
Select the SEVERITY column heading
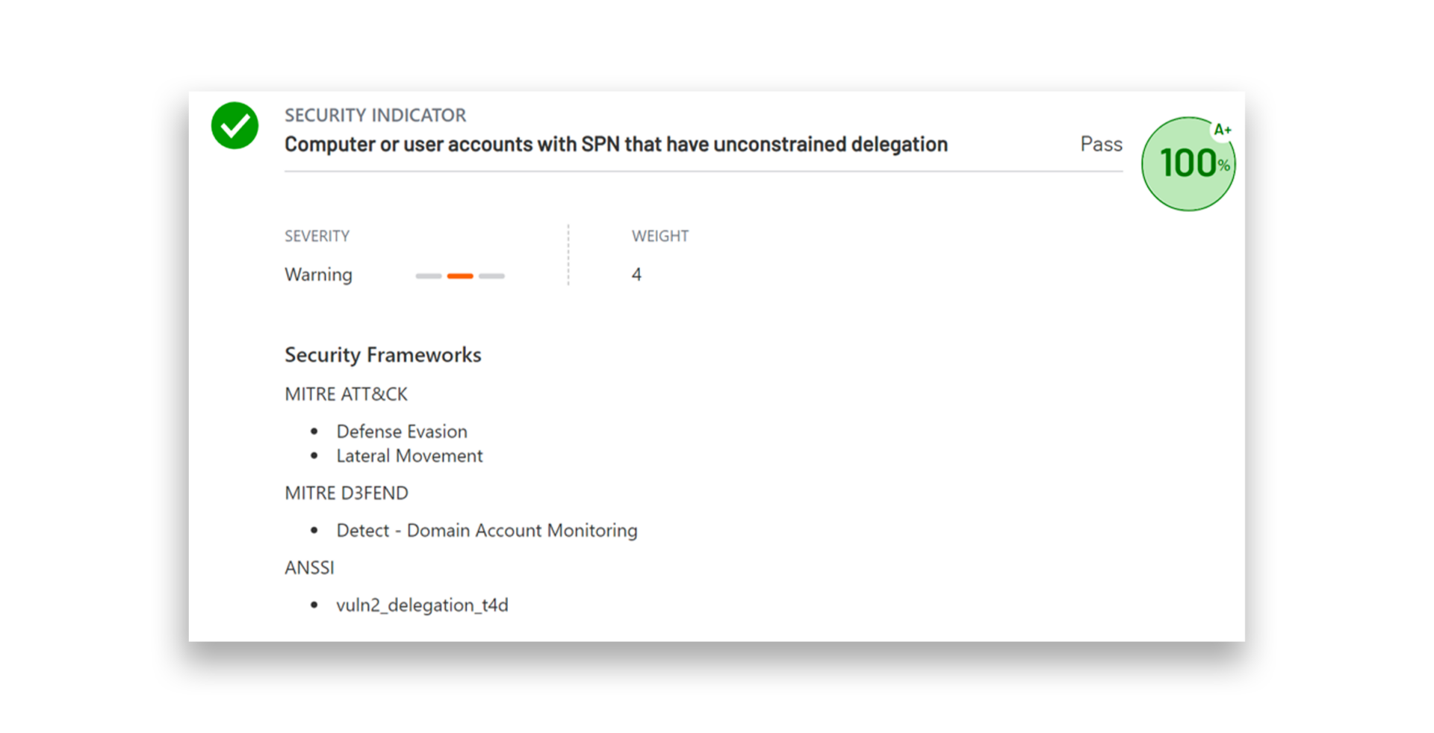(x=317, y=236)
